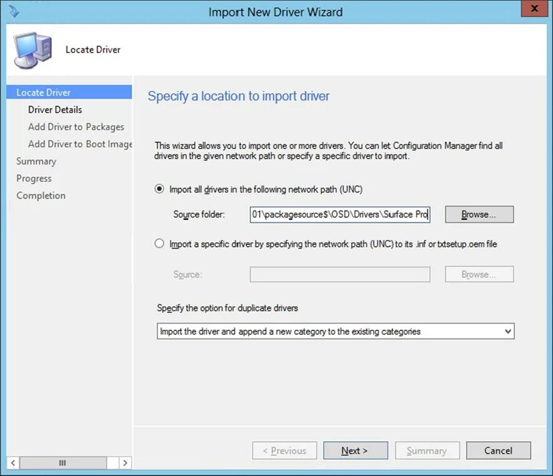The width and height of the screenshot is (553, 476).
Task: Go to Next wizard page
Action: click(x=356, y=450)
